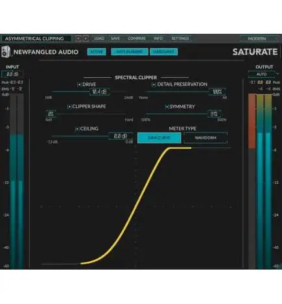282x304 pixels.
Task: Open SETTINGS in the top bar
Action: [x=180, y=38]
